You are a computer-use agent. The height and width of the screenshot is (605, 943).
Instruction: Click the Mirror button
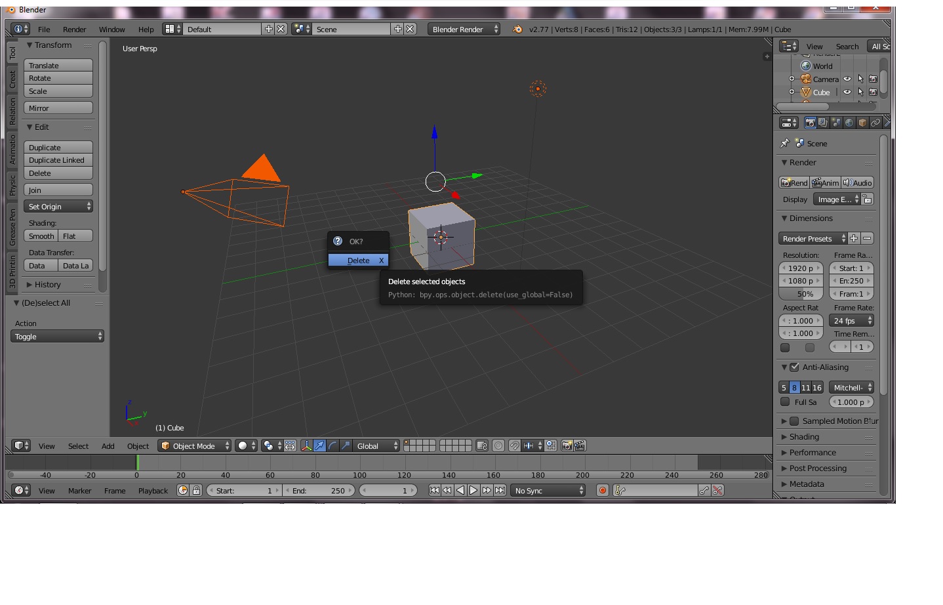coord(58,108)
